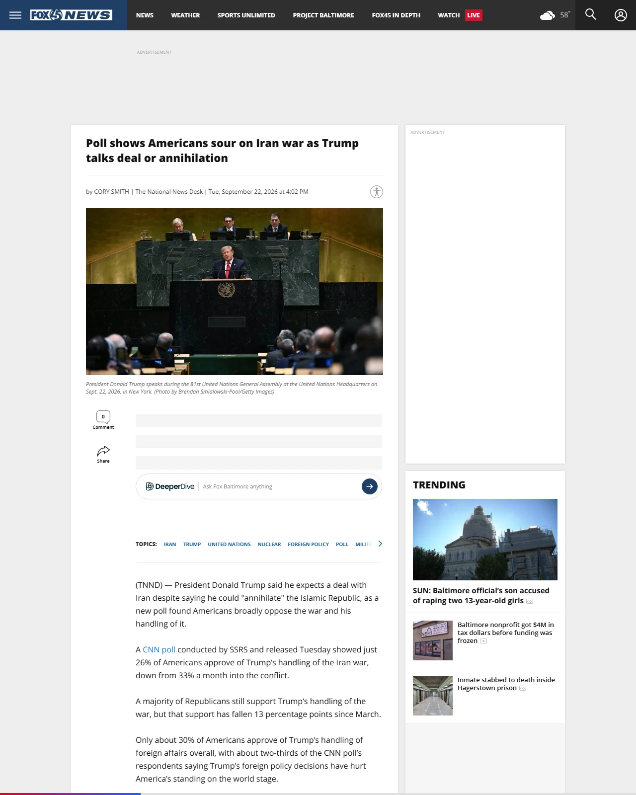This screenshot has height=795, width=636.
Task: Select the NUCLEAR topic tag
Action: tap(269, 544)
